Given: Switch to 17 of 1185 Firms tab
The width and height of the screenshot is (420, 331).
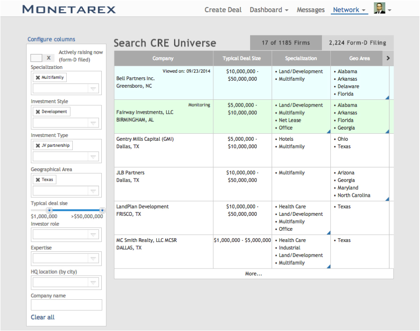Looking at the screenshot, I should point(286,42).
